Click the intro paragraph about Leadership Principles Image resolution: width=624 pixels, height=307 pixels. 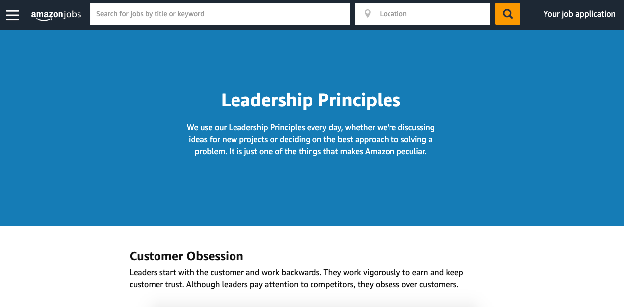tap(311, 139)
